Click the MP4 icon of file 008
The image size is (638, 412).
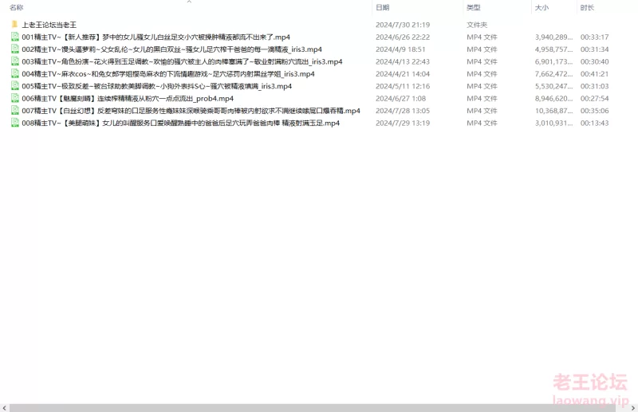click(14, 123)
